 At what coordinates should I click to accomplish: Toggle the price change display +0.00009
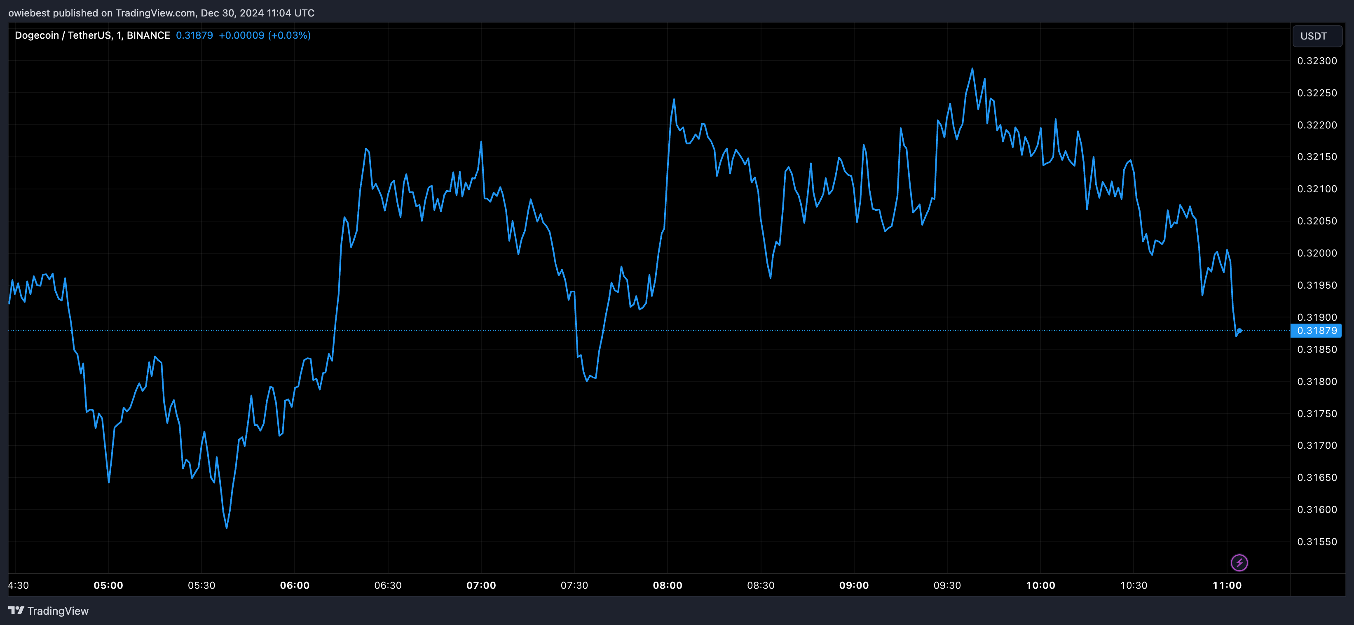click(242, 35)
